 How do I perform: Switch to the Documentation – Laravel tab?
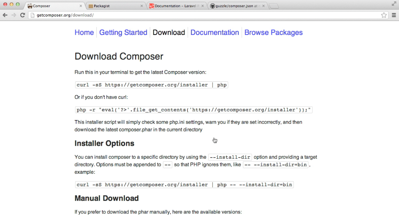coord(173,6)
